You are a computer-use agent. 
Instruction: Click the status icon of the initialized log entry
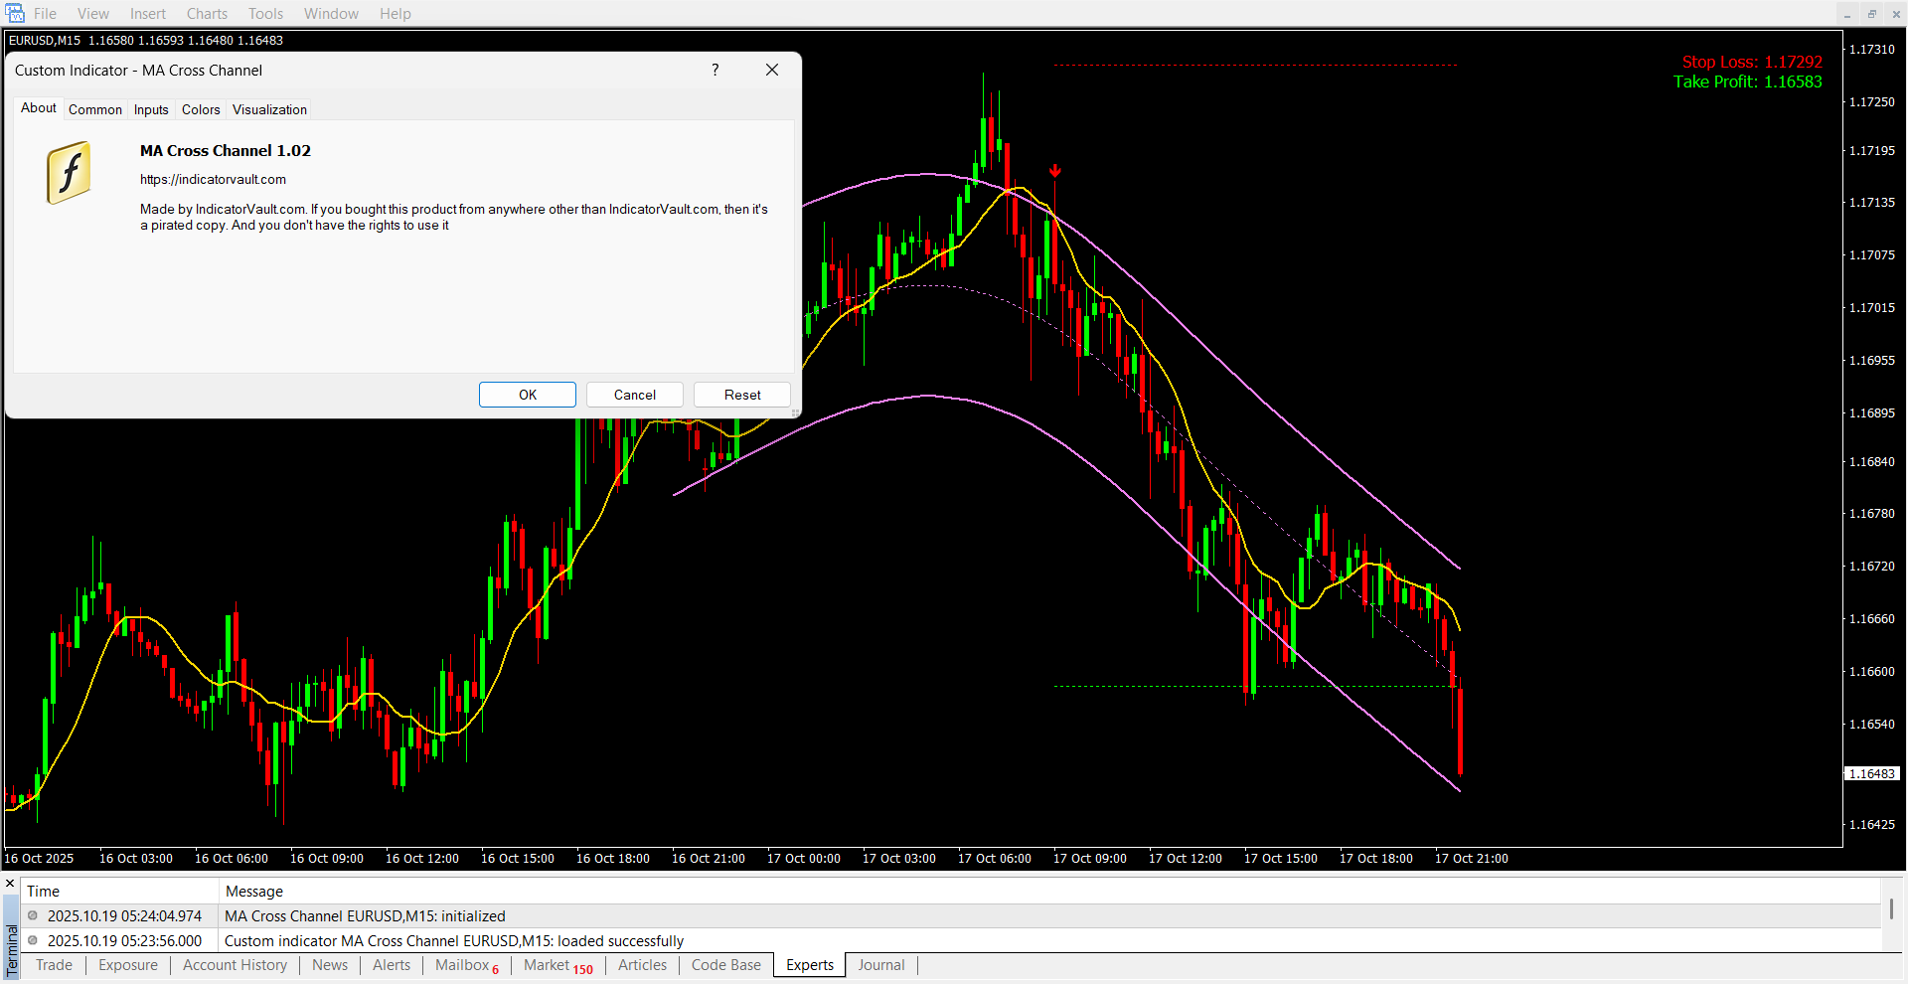tap(33, 915)
